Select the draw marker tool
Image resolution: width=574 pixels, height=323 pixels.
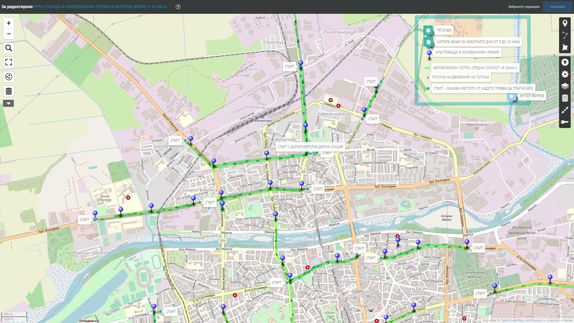coord(565,23)
